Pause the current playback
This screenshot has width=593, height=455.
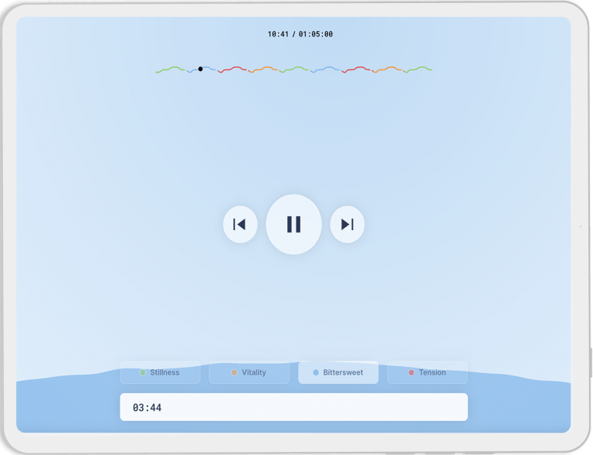click(293, 224)
